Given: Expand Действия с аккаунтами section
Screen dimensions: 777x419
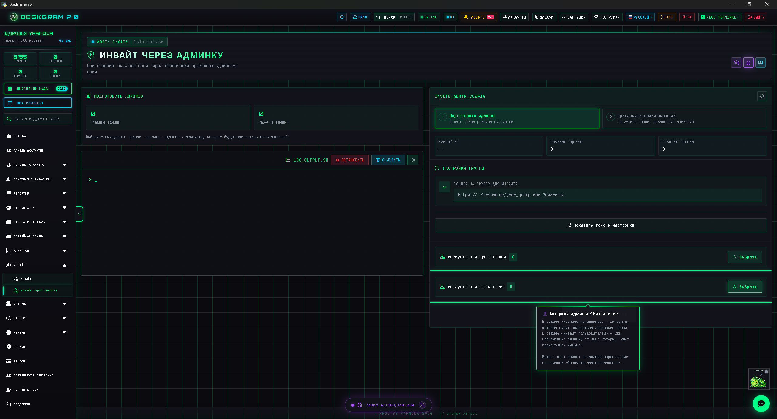Looking at the screenshot, I should coord(38,179).
